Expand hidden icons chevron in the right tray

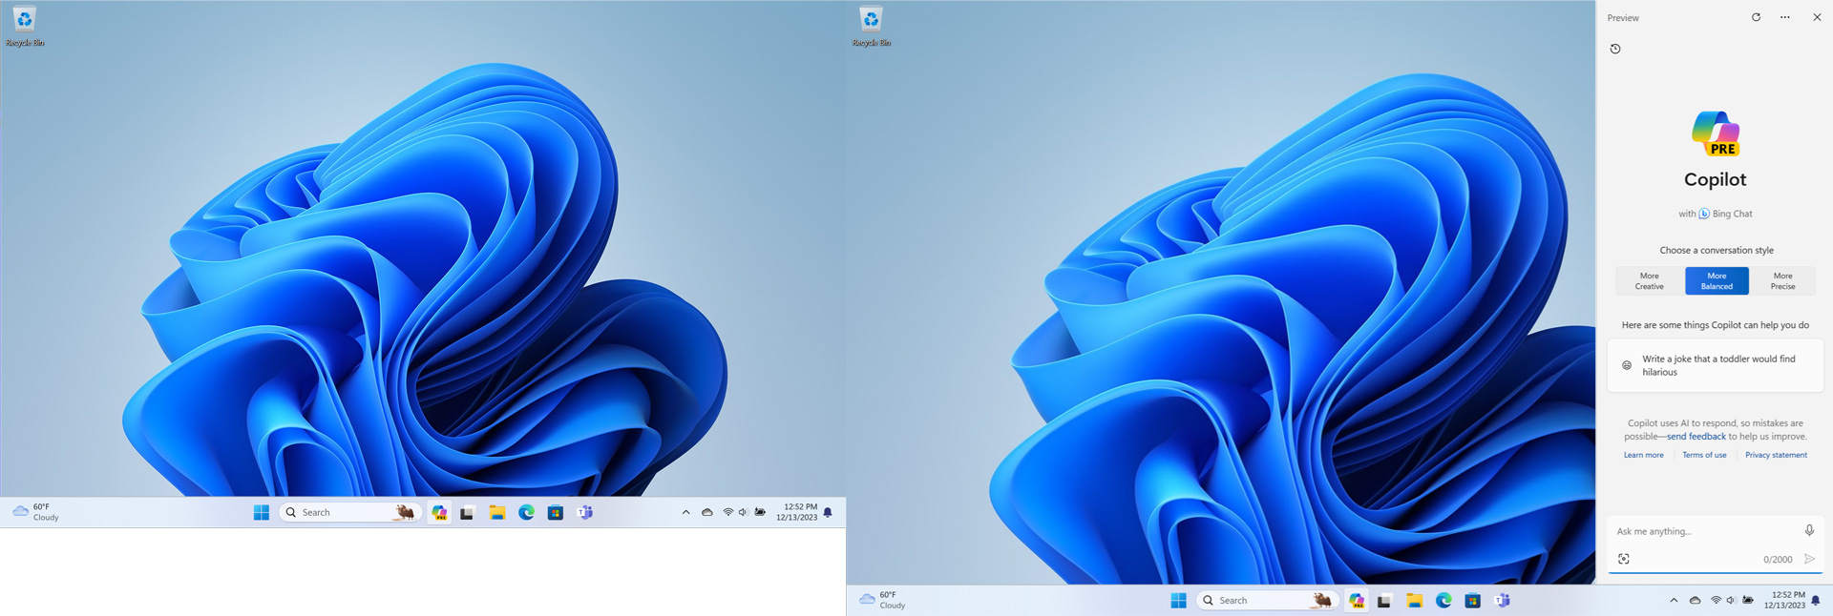pos(1674,600)
